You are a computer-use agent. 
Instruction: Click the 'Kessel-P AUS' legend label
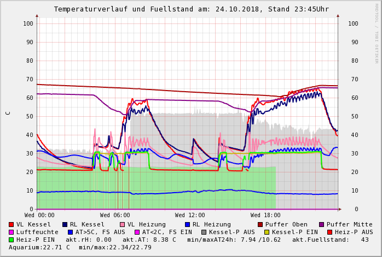tap(232, 232)
